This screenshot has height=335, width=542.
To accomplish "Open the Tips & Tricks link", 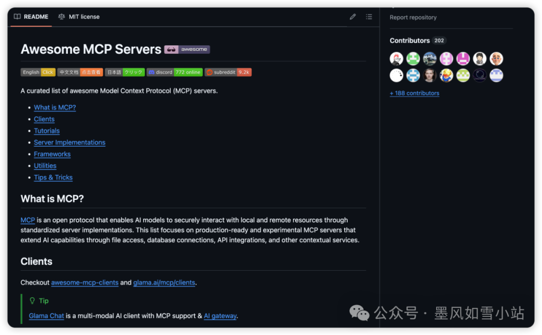I will pos(53,177).
